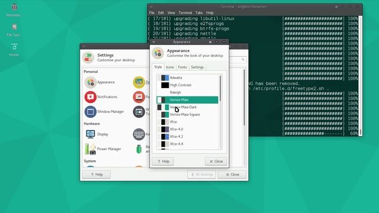Click the Appearance dialog header palette icon
The height and width of the screenshot is (213, 379).
point(158,53)
